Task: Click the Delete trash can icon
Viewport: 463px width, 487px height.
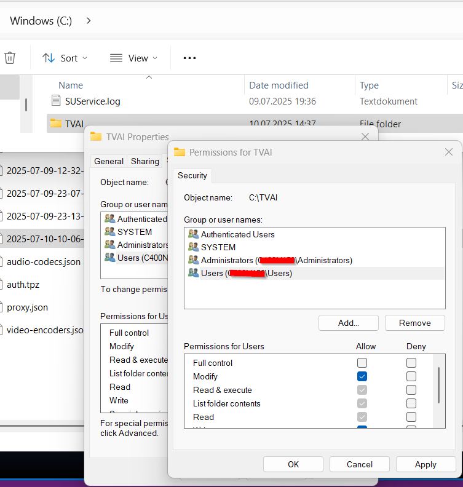Action: tap(10, 58)
